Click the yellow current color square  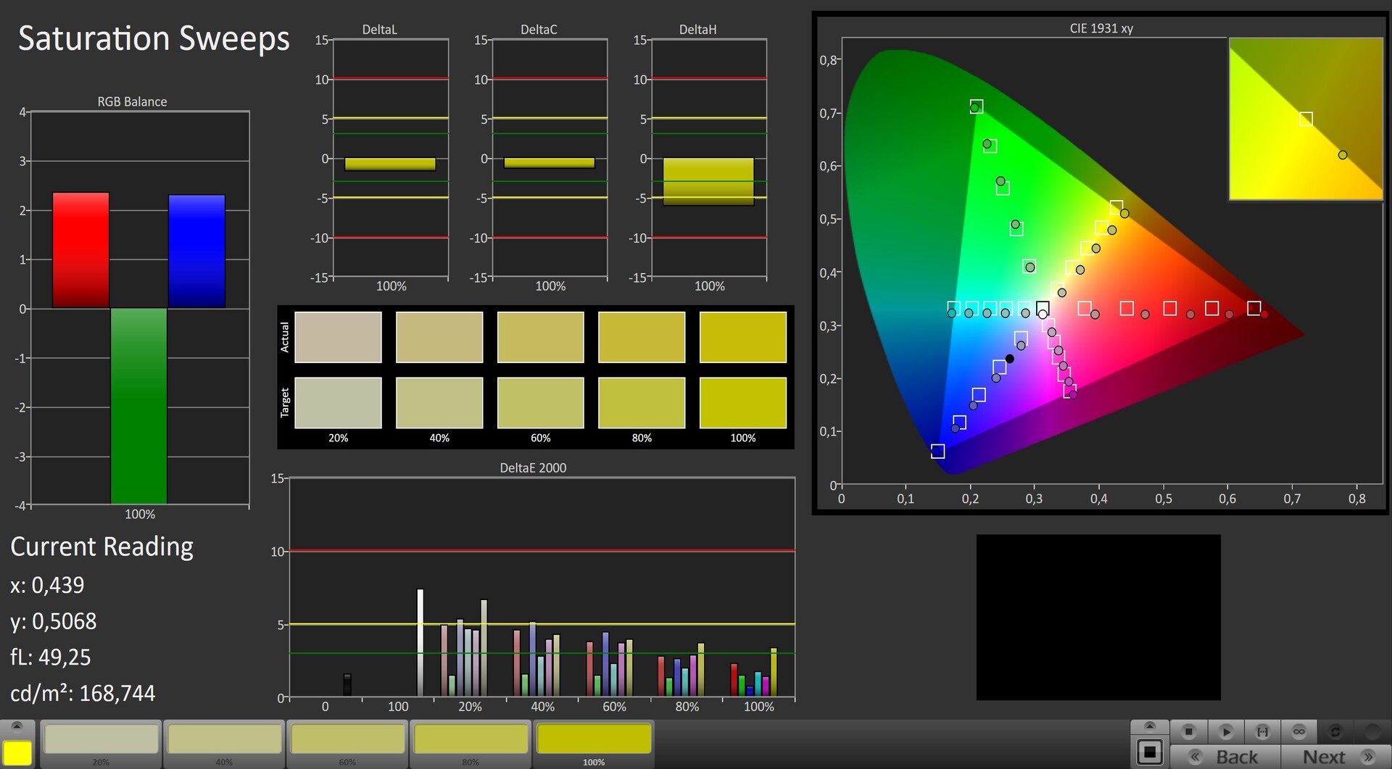17,753
